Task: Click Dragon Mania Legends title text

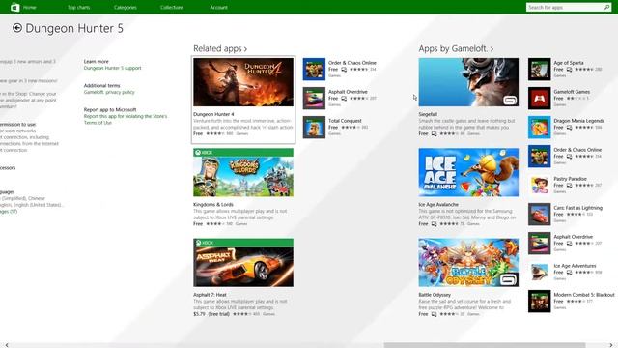Action: click(x=579, y=121)
